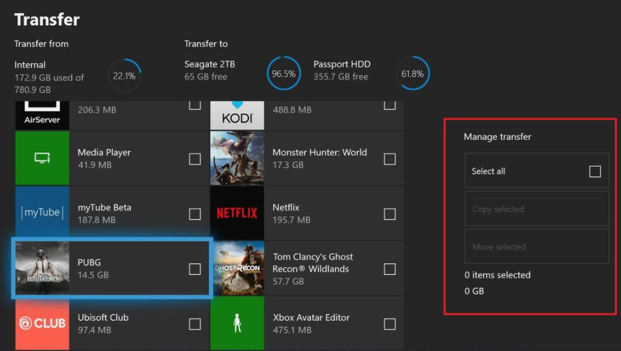The image size is (621, 351).
Task: Click the Media Player app icon
Action: (42, 158)
